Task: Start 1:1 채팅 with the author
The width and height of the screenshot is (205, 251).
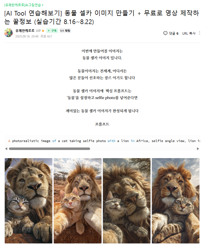Action: click(x=65, y=31)
